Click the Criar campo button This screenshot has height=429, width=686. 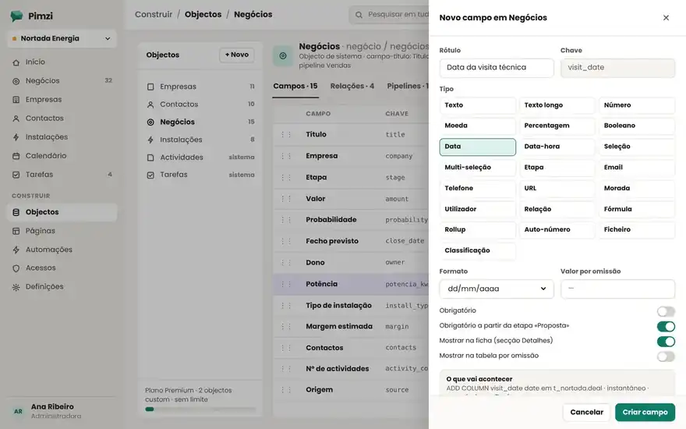(x=645, y=413)
